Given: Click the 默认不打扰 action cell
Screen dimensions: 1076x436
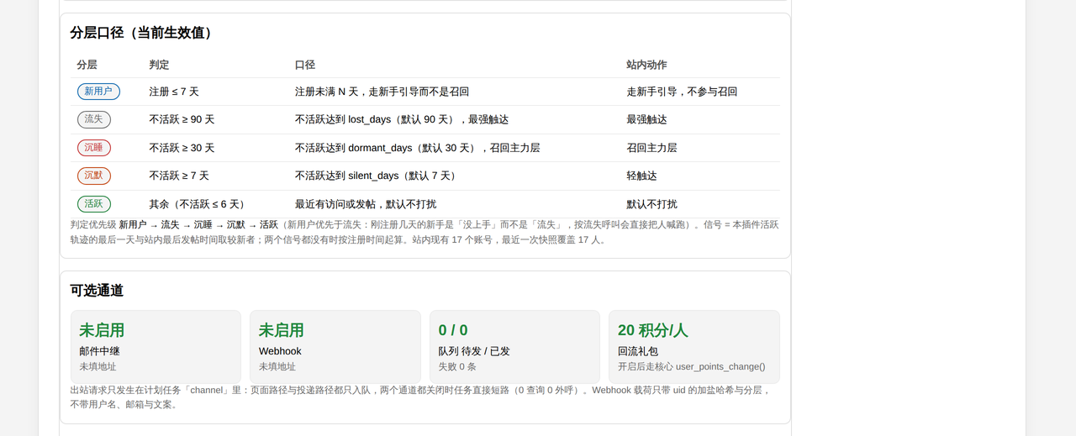Looking at the screenshot, I should click(651, 204).
